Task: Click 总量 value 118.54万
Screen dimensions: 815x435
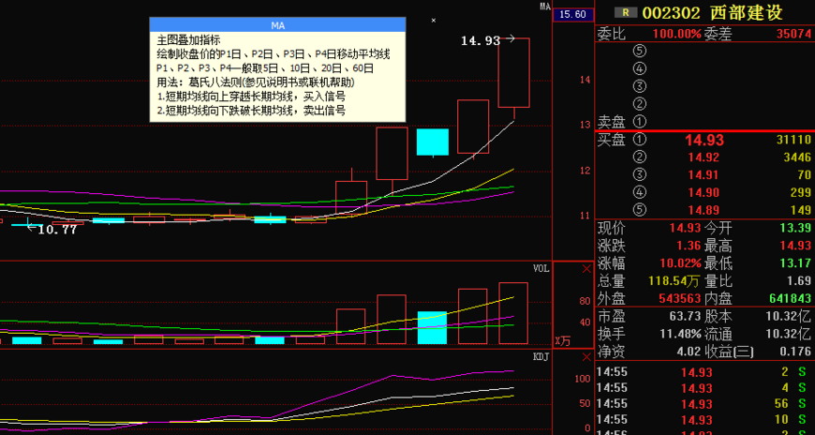Action: pyautogui.click(x=674, y=281)
